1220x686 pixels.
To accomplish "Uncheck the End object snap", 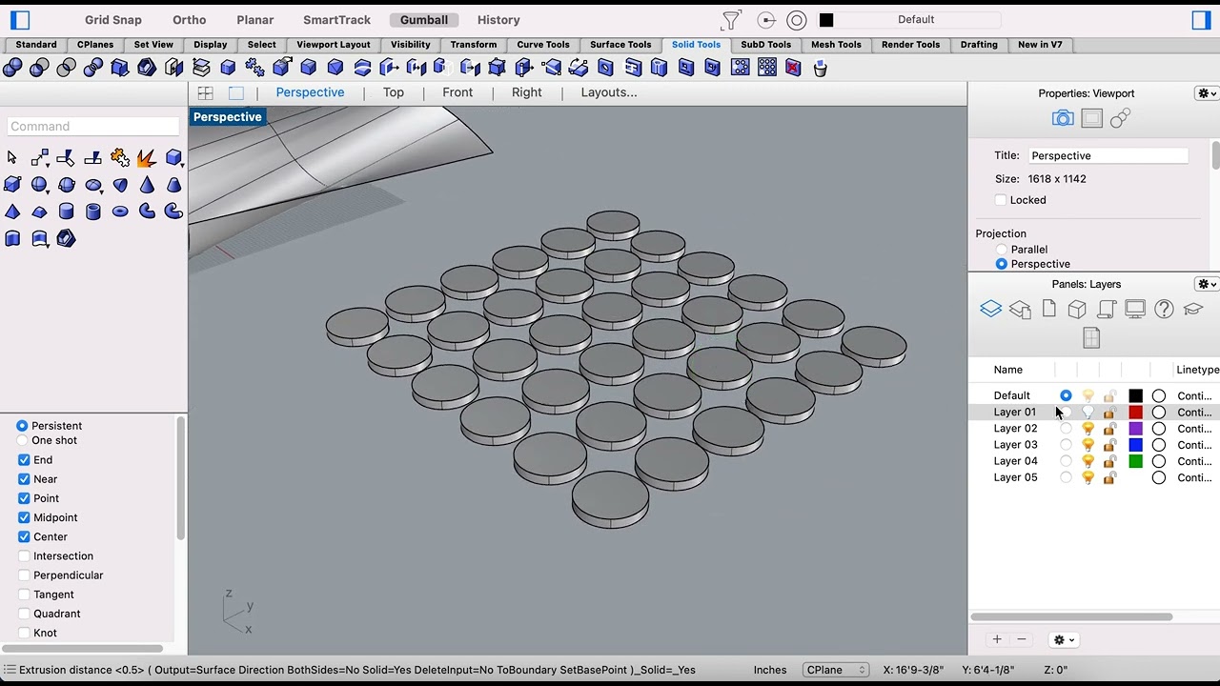I will click(x=24, y=460).
